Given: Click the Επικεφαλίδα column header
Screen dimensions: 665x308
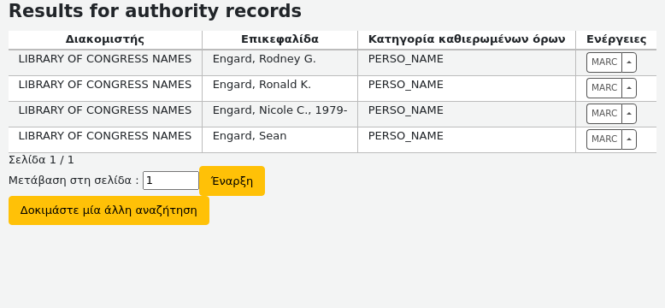Looking at the screenshot, I should tap(280, 40).
